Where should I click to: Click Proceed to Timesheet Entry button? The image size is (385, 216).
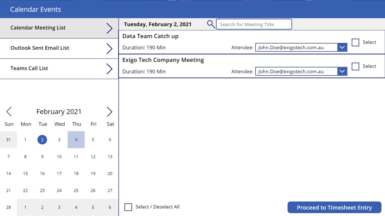(334, 207)
